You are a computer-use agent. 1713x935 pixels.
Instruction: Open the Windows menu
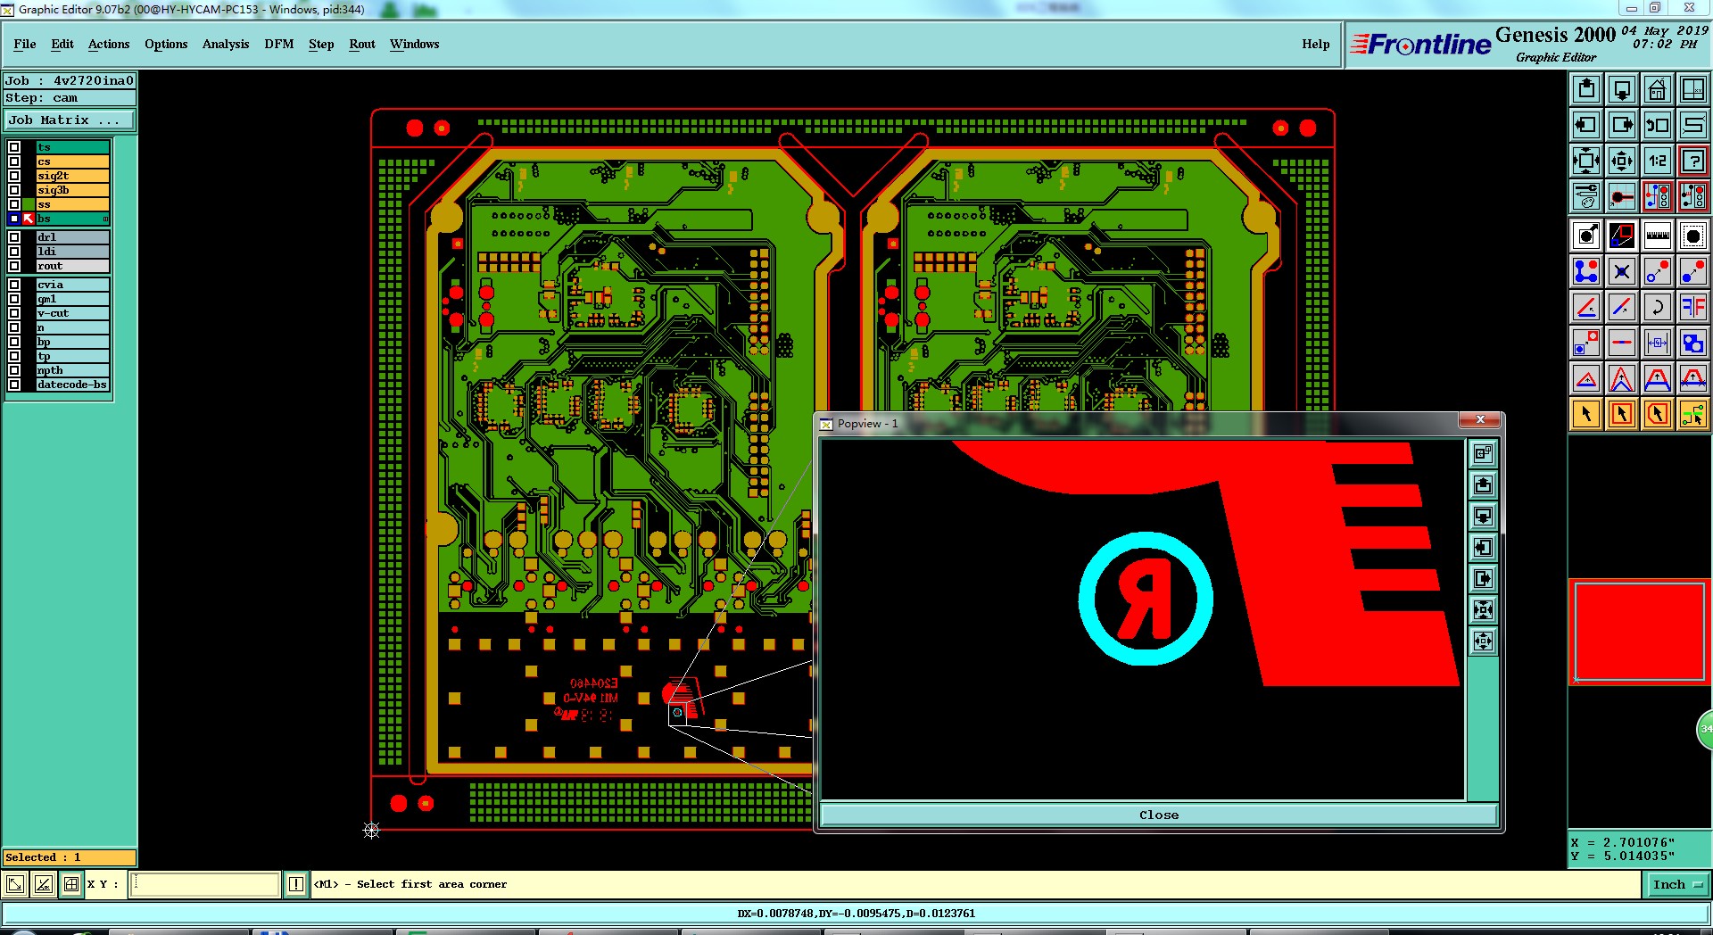click(x=414, y=44)
